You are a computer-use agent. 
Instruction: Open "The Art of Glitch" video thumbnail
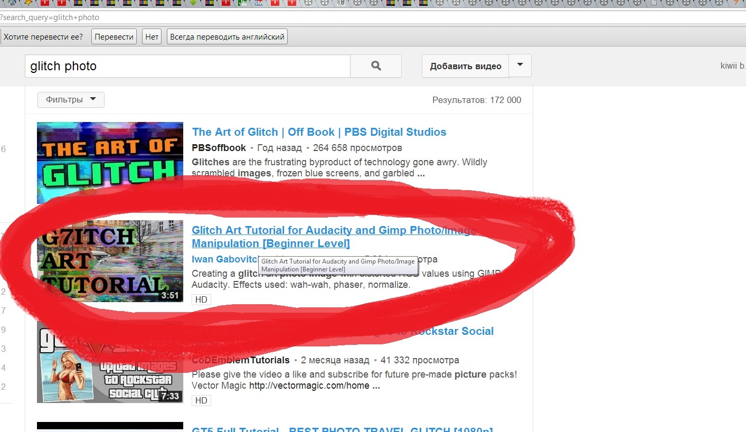pos(110,163)
